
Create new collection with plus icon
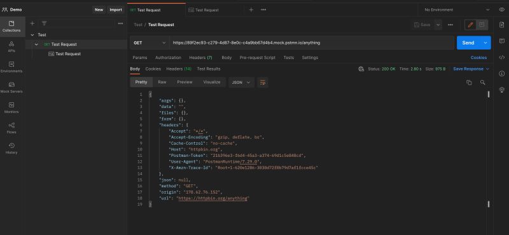click(32, 23)
